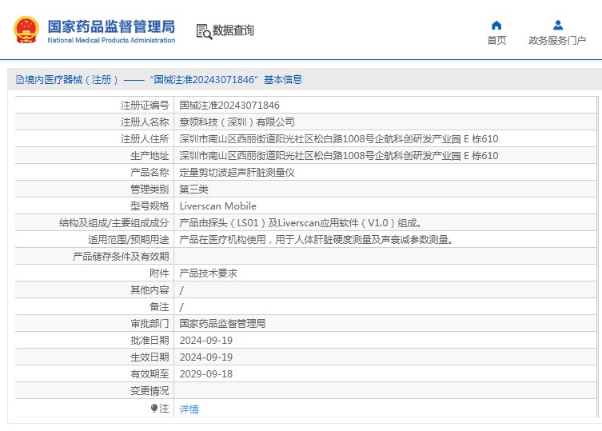Click the 国家药品监督管理局 site title

pyautogui.click(x=111, y=26)
